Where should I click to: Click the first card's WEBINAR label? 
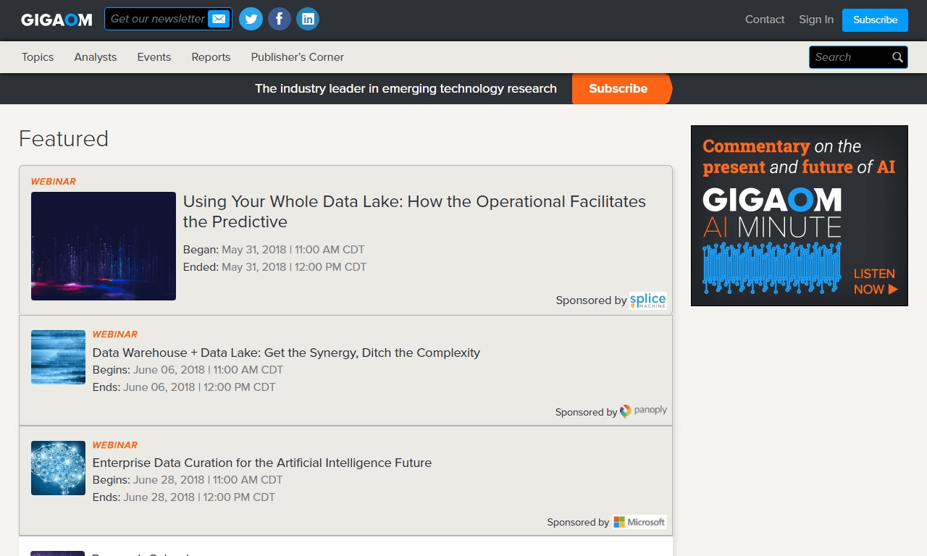[x=53, y=182]
